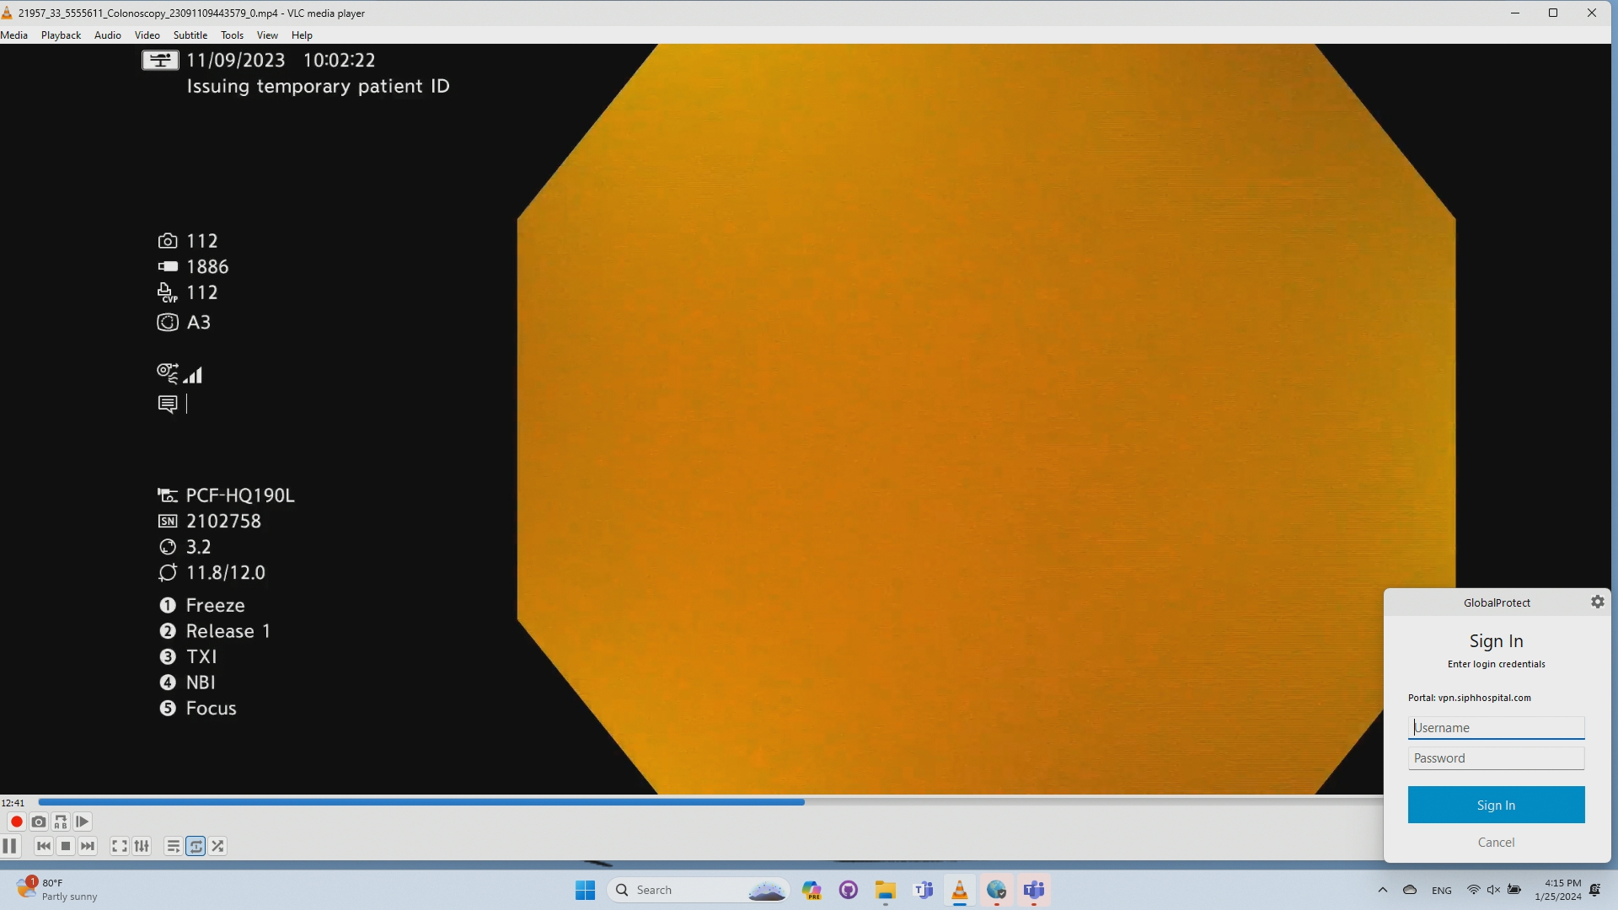Open GlobalProtect globe icon in taskbar
This screenshot has height=910, width=1618.
(x=996, y=890)
